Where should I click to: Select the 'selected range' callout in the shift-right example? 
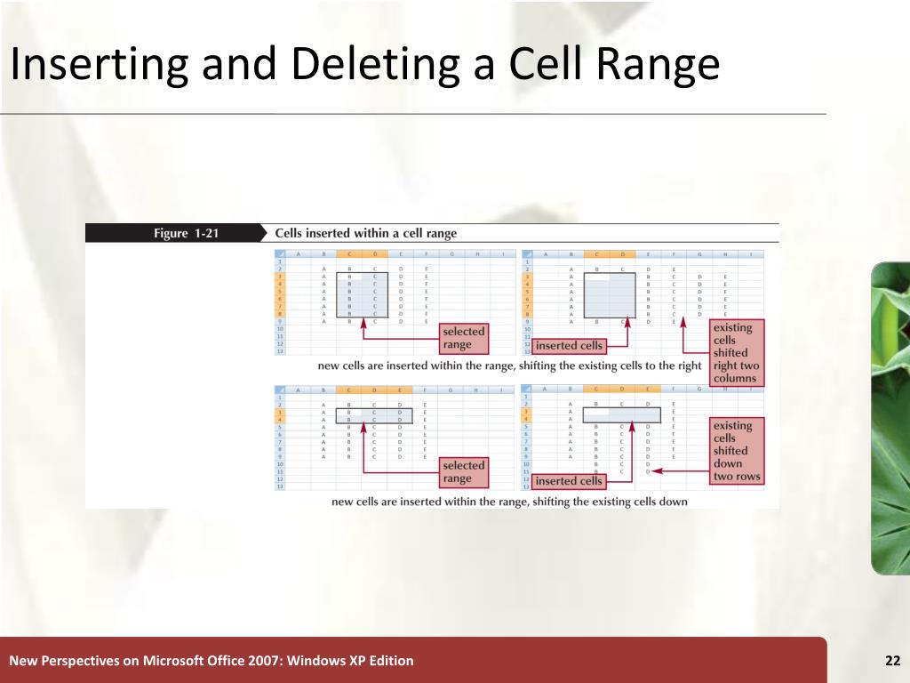[463, 338]
